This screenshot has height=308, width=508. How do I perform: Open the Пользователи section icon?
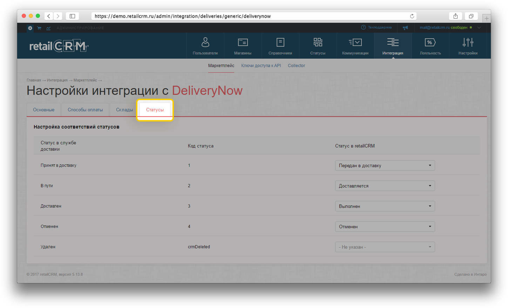(205, 42)
